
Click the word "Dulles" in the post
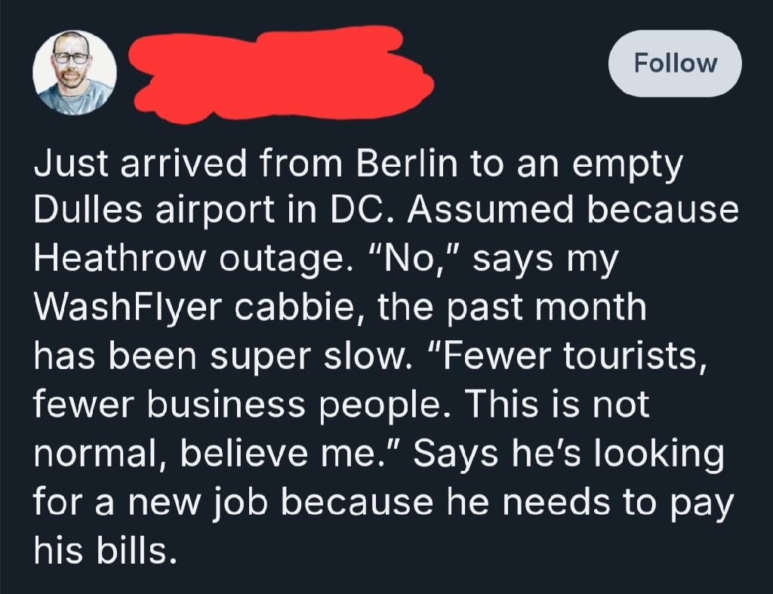pyautogui.click(x=88, y=209)
